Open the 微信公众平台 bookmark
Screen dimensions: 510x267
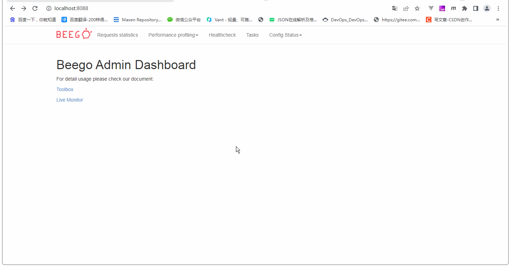184,20
